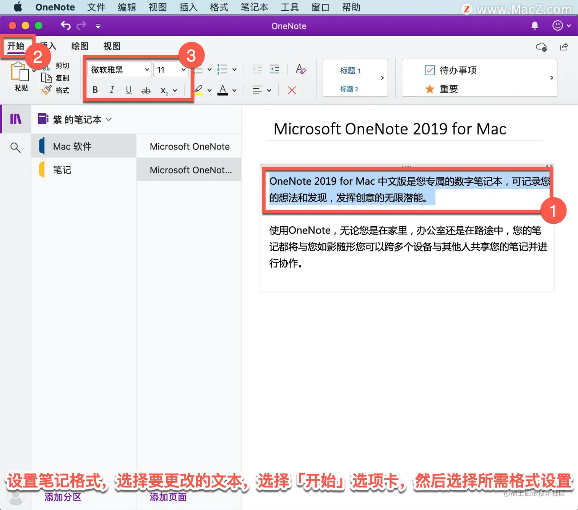Click the Copy (复制) button

pyautogui.click(x=56, y=78)
